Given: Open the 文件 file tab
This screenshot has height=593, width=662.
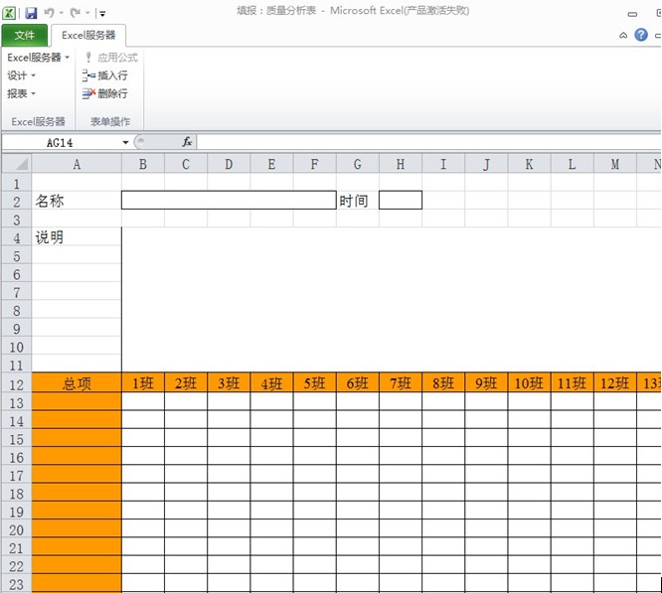Looking at the screenshot, I should point(25,35).
